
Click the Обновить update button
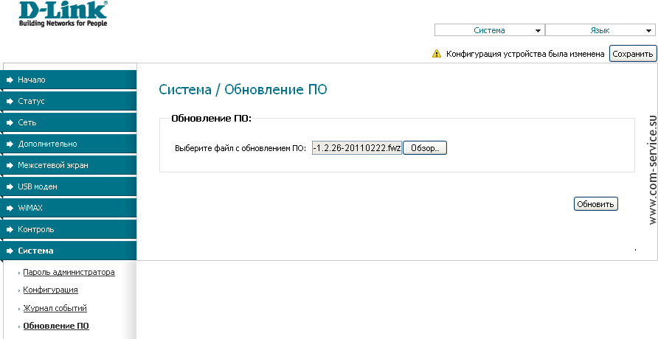[595, 204]
